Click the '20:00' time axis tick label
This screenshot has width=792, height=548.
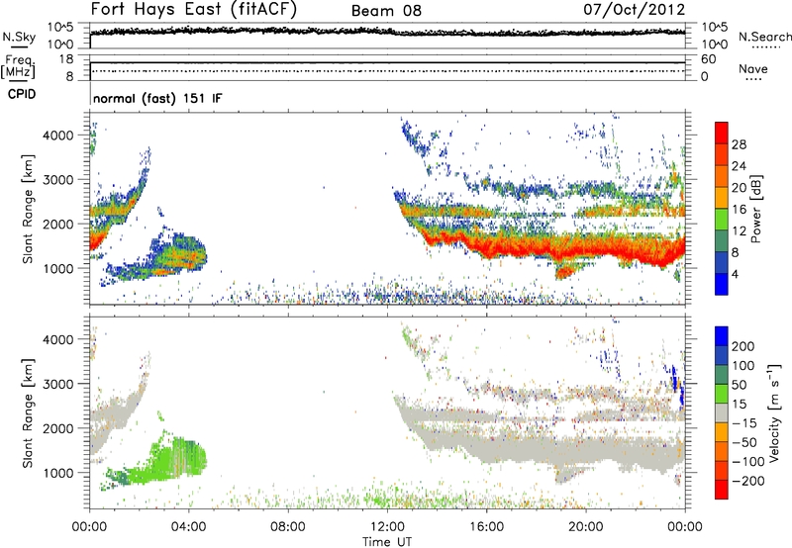coord(585,527)
